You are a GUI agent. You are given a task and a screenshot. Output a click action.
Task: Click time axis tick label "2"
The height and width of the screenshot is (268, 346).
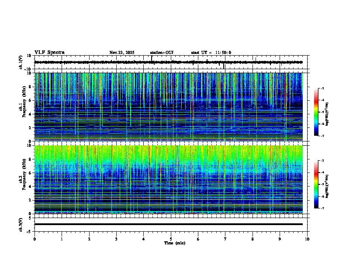coord(89,239)
